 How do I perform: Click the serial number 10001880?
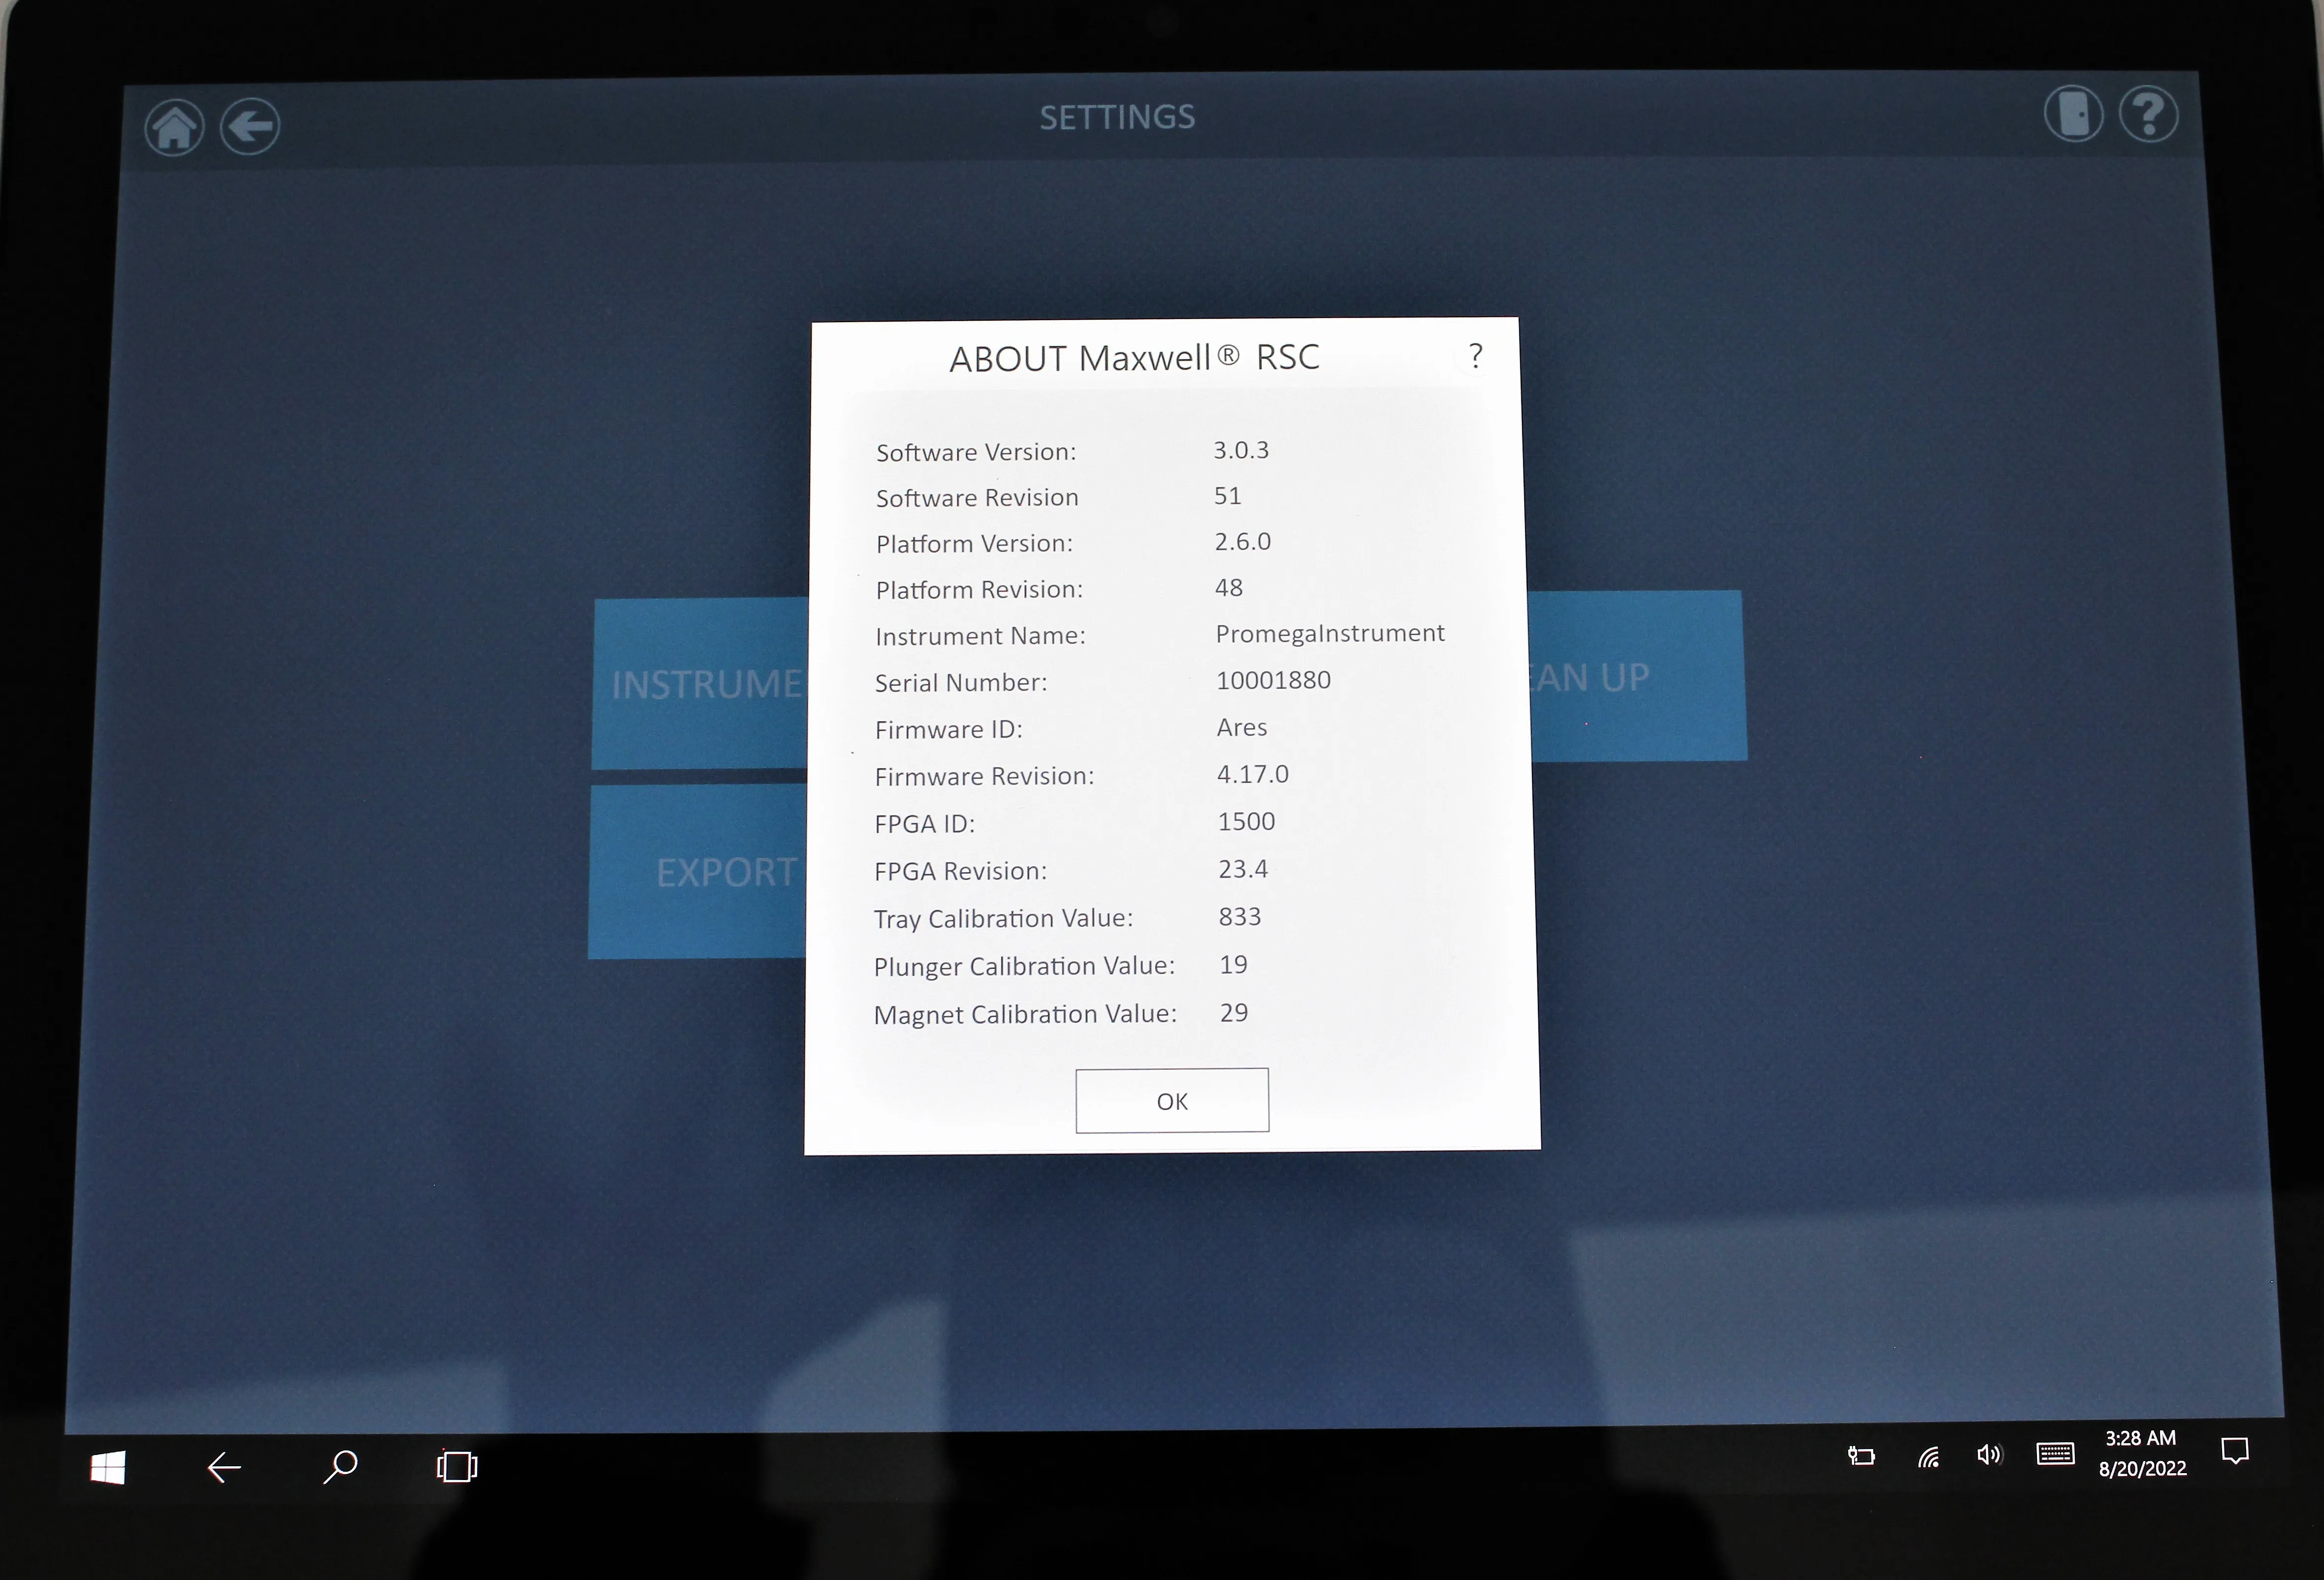coord(1273,680)
